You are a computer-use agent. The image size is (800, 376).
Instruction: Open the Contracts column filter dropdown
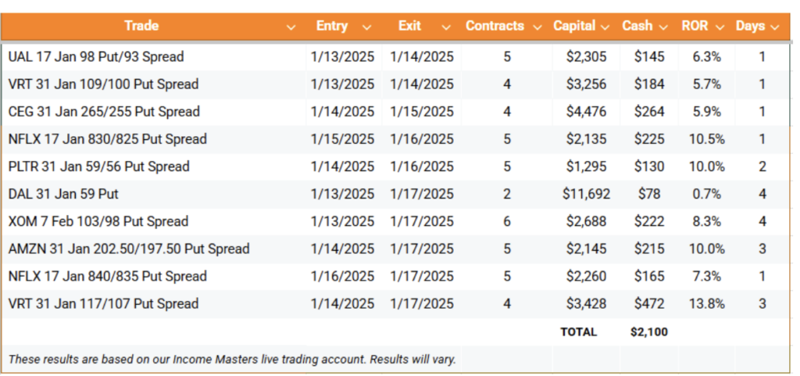click(x=537, y=27)
